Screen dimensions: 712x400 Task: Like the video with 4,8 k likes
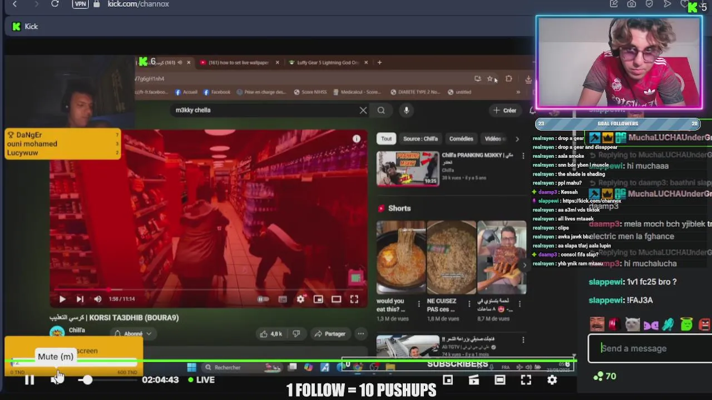271,334
